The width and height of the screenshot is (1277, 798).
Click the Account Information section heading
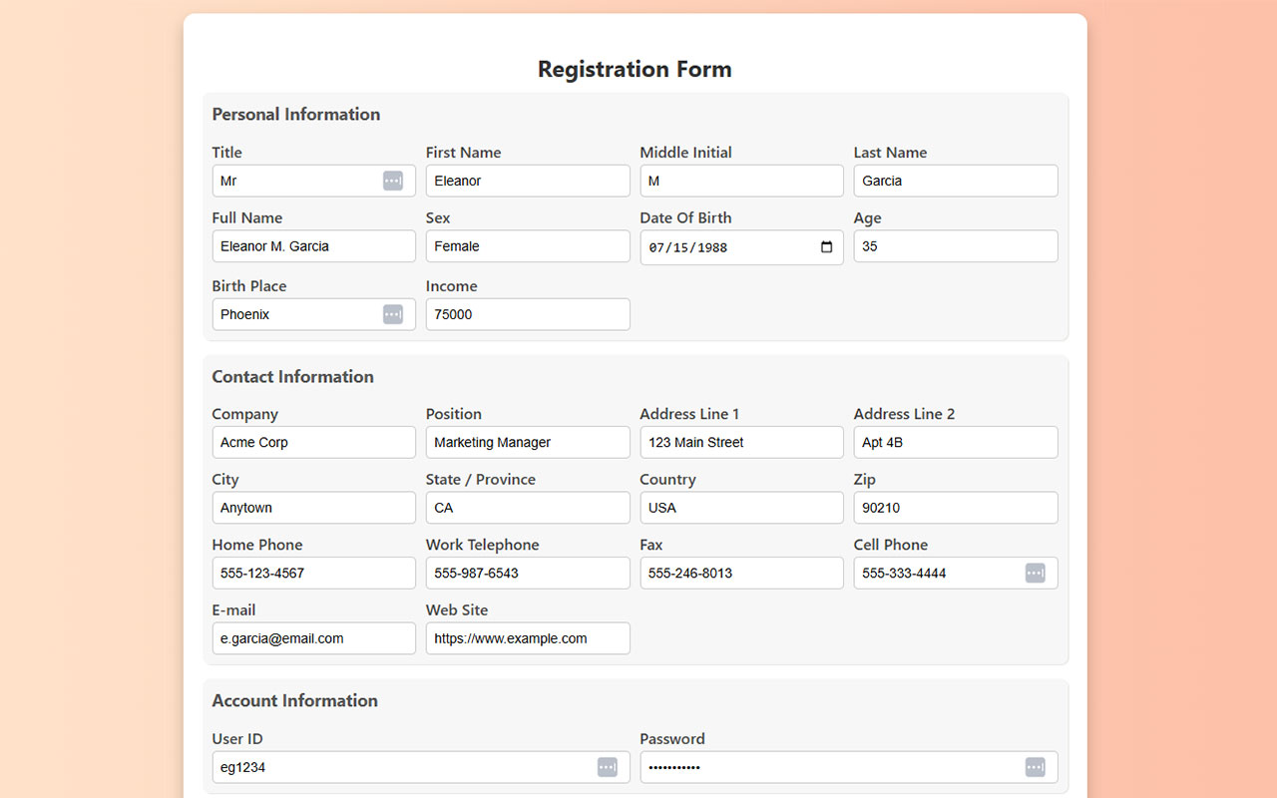(x=294, y=701)
